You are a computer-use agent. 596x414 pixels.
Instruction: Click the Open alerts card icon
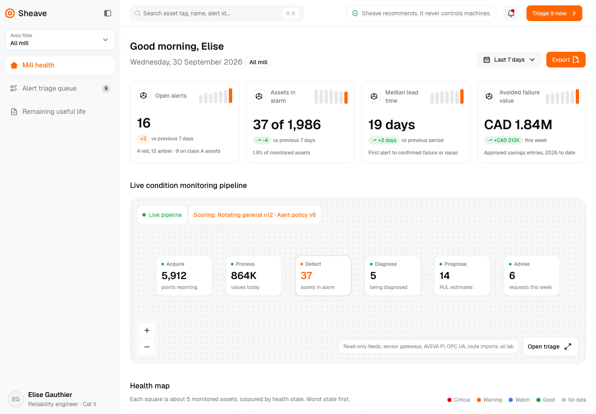[144, 96]
